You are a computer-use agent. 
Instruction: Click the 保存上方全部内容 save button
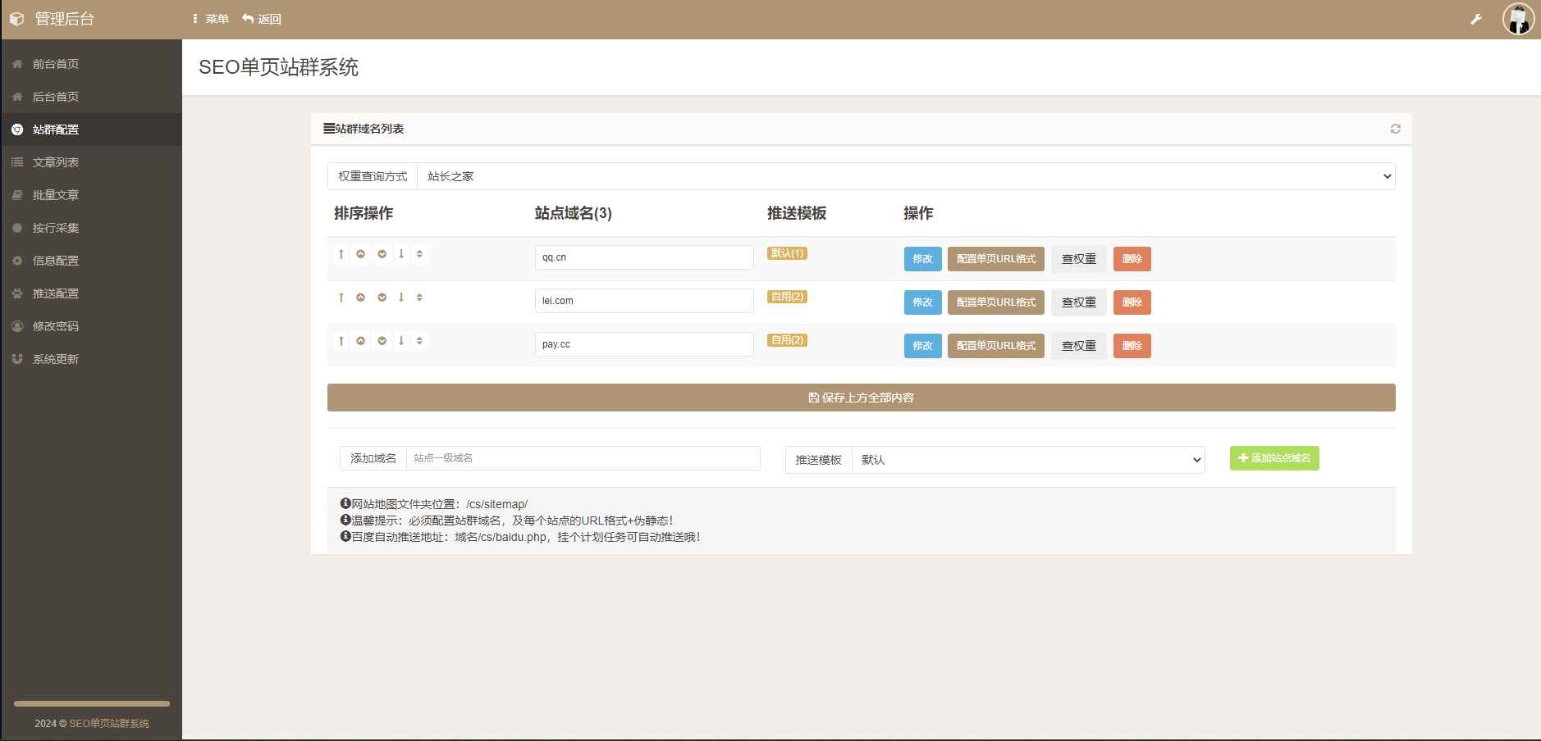[x=860, y=397]
